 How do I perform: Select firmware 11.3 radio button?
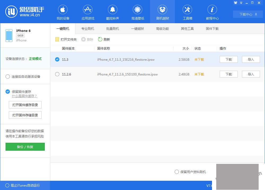[57, 59]
